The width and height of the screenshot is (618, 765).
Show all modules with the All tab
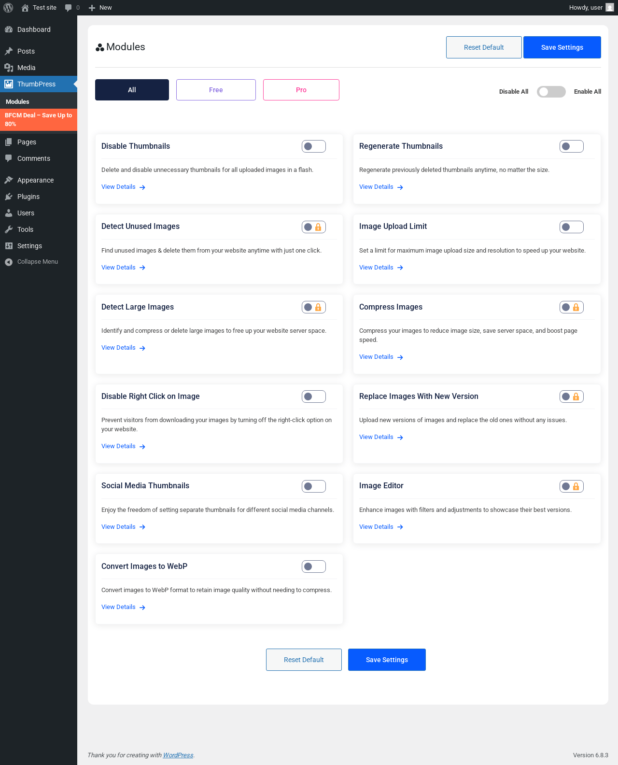(132, 90)
